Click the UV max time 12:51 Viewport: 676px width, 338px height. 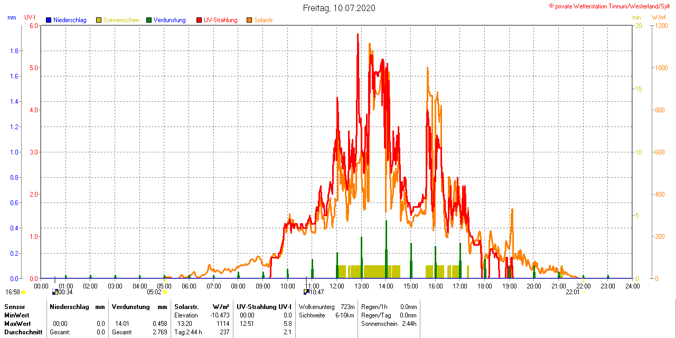coord(247,323)
